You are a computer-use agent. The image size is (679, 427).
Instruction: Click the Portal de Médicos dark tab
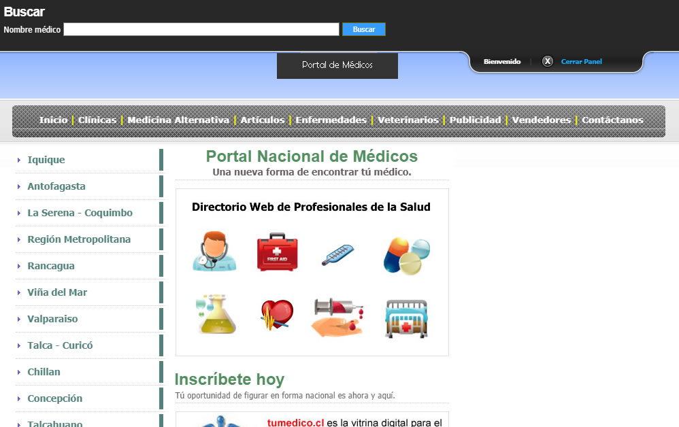pos(337,65)
